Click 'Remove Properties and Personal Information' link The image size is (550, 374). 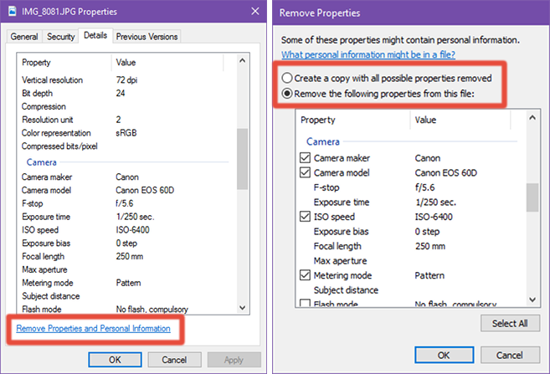point(93,329)
